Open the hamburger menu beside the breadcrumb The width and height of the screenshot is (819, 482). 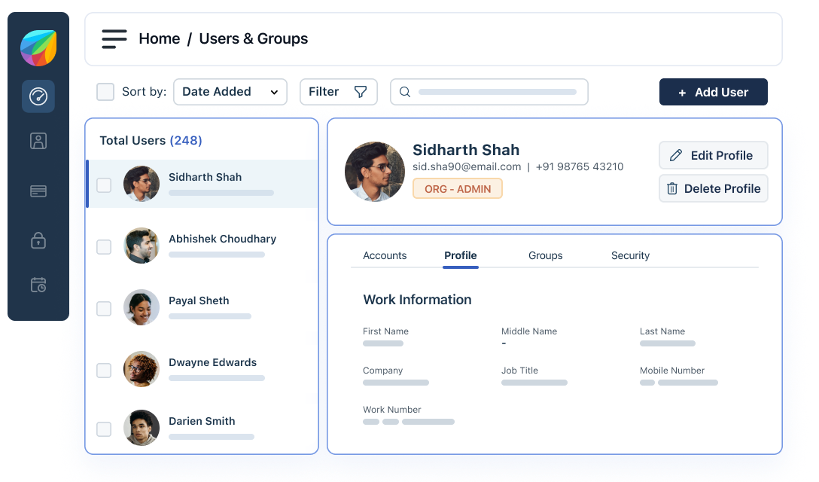point(114,38)
